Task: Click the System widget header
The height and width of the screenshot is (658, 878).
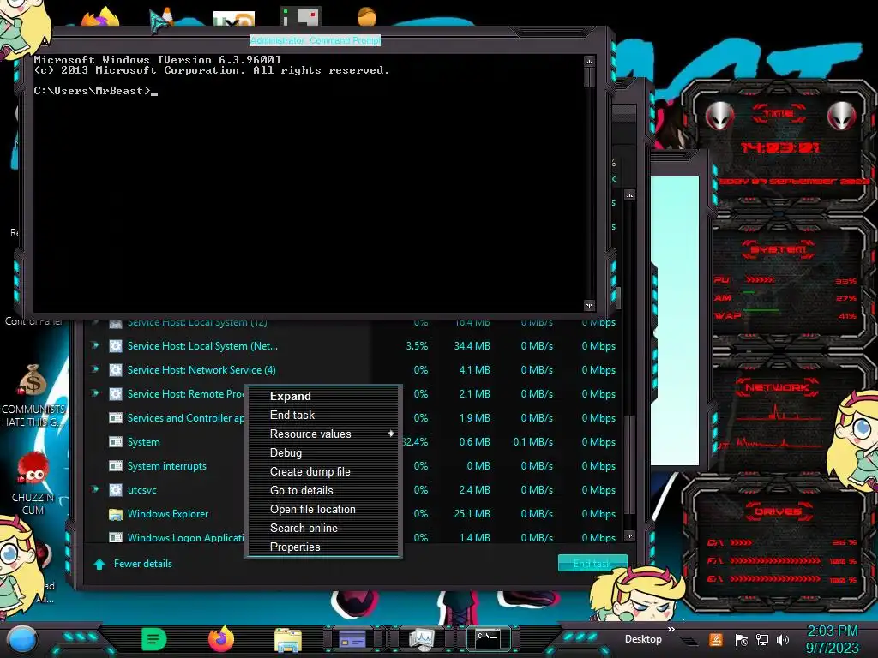Action: [779, 249]
